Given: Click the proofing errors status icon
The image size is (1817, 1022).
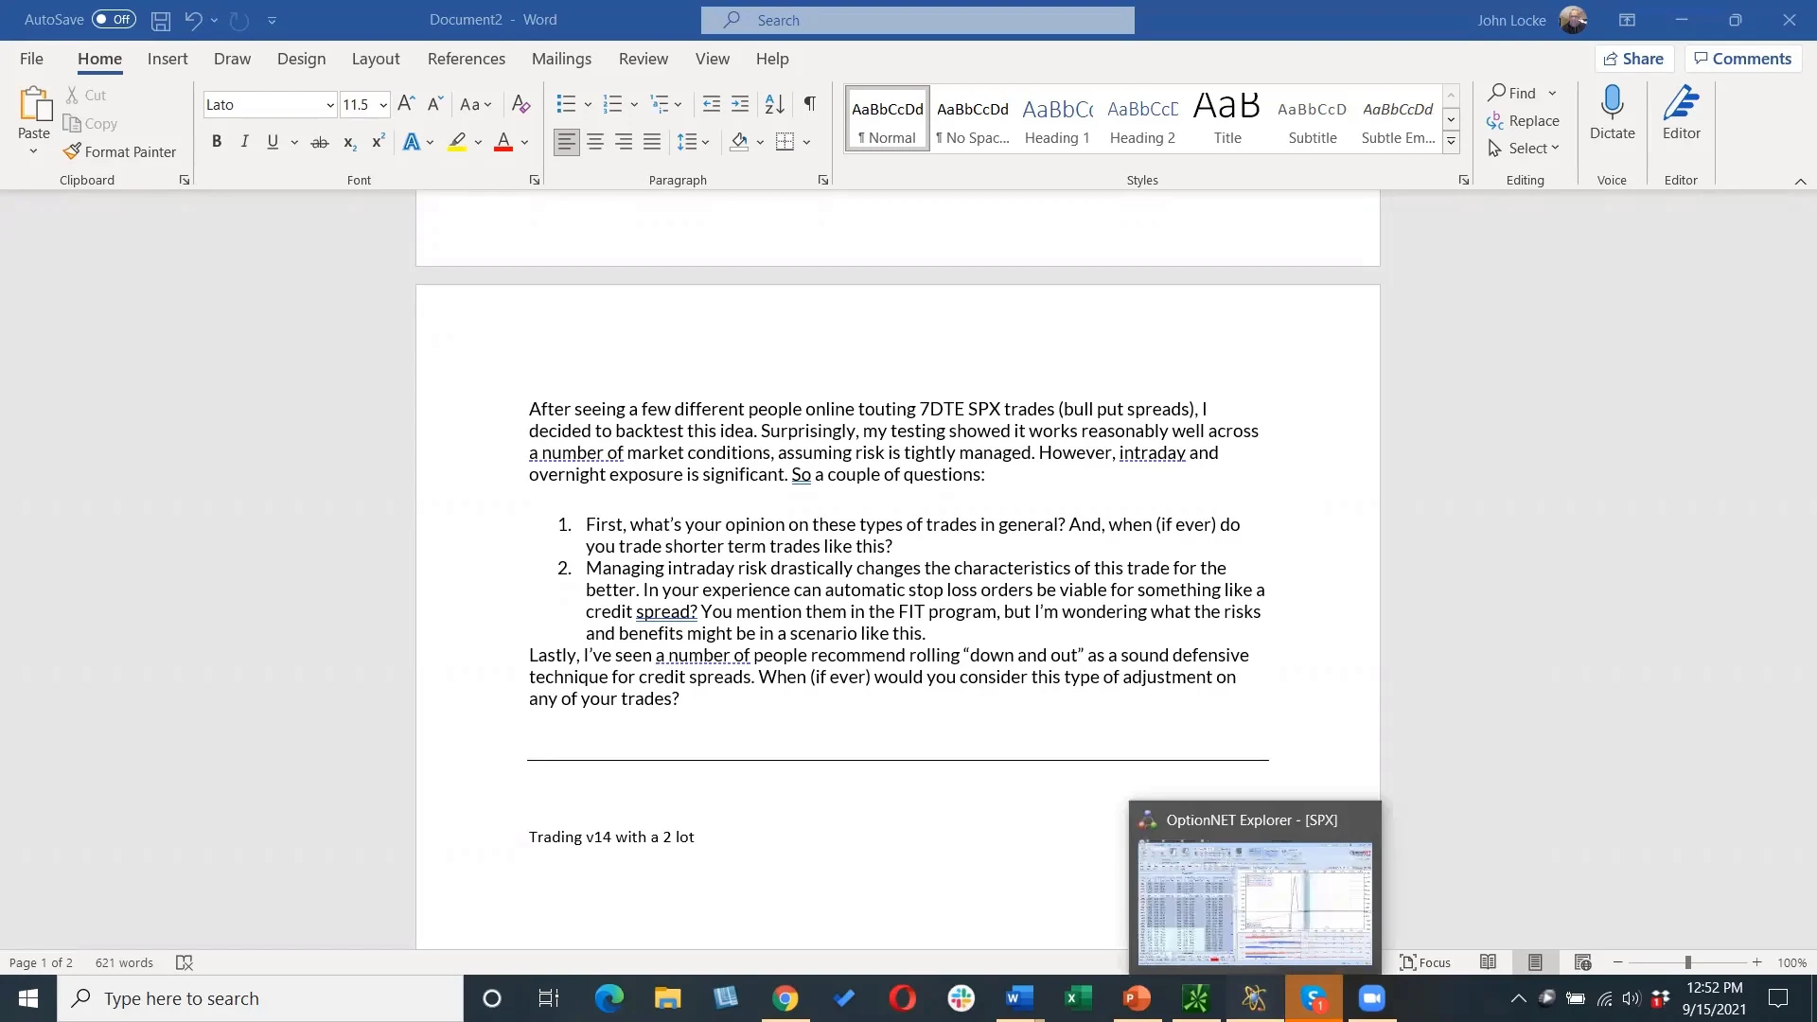Looking at the screenshot, I should coord(185,962).
